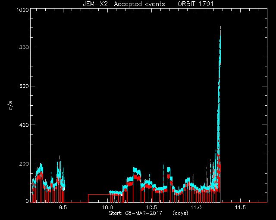Click the empty red rectangle before 10.0
The image size is (276, 220).
99,199
